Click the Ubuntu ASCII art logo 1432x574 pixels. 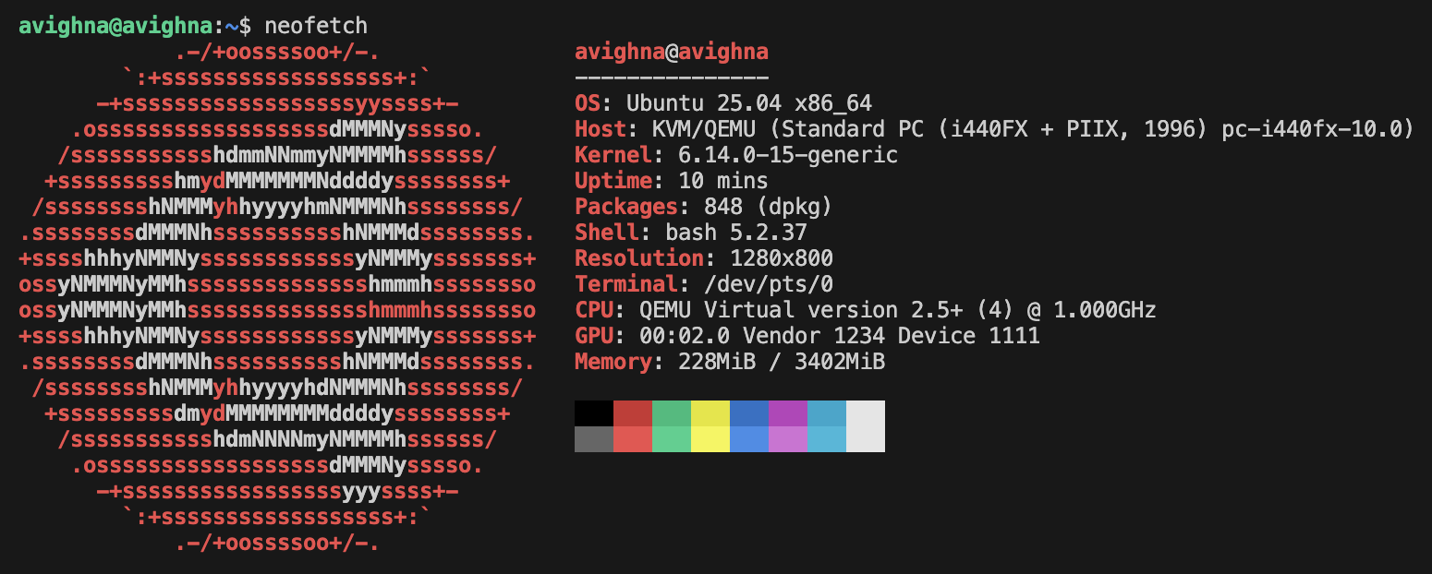(277, 295)
